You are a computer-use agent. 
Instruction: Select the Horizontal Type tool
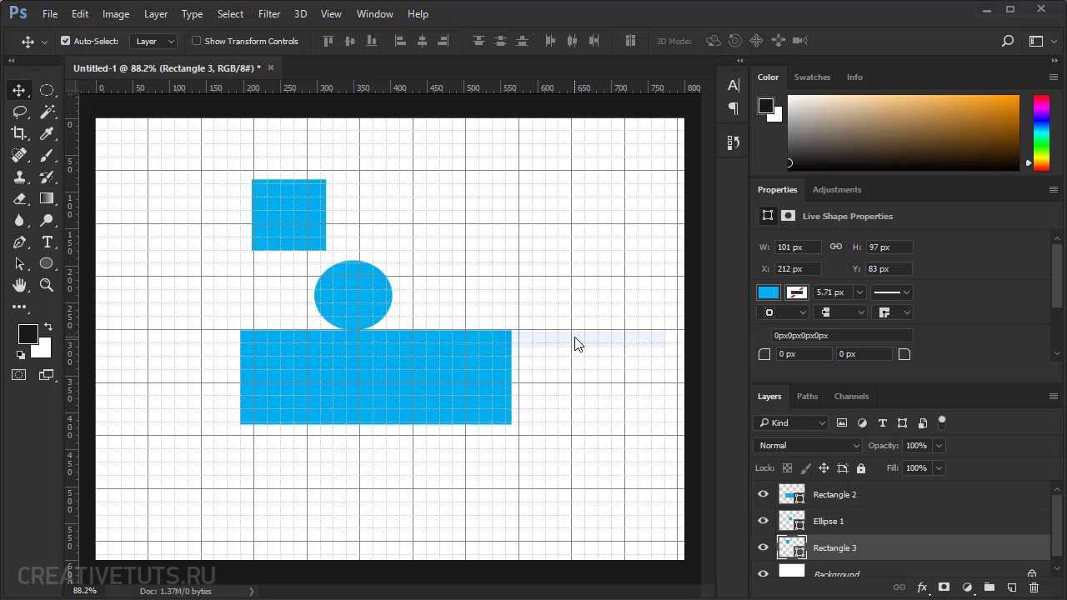(47, 242)
